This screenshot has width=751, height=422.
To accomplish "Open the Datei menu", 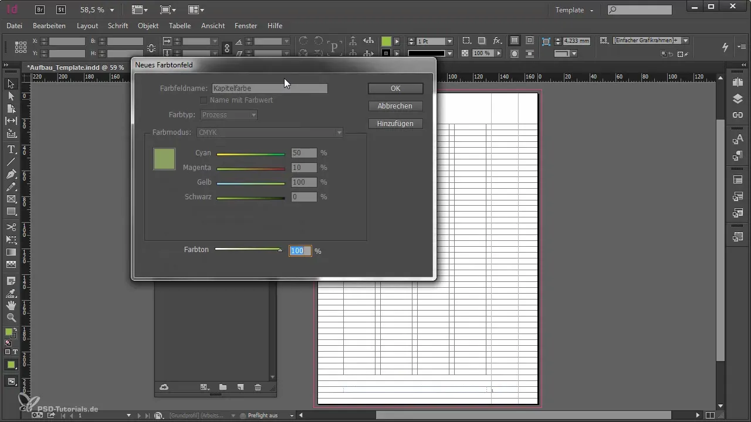I will coord(14,26).
